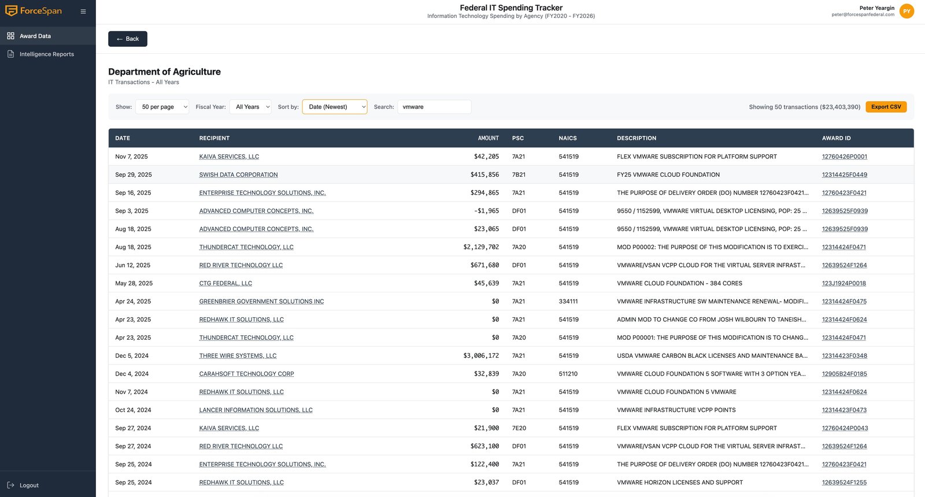
Task: Open recipient CARAHSOFT TECHNOLOGY CORP
Action: tap(246, 374)
